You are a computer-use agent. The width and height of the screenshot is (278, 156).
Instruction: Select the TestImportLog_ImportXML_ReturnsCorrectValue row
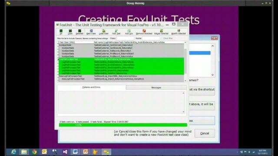121,76
